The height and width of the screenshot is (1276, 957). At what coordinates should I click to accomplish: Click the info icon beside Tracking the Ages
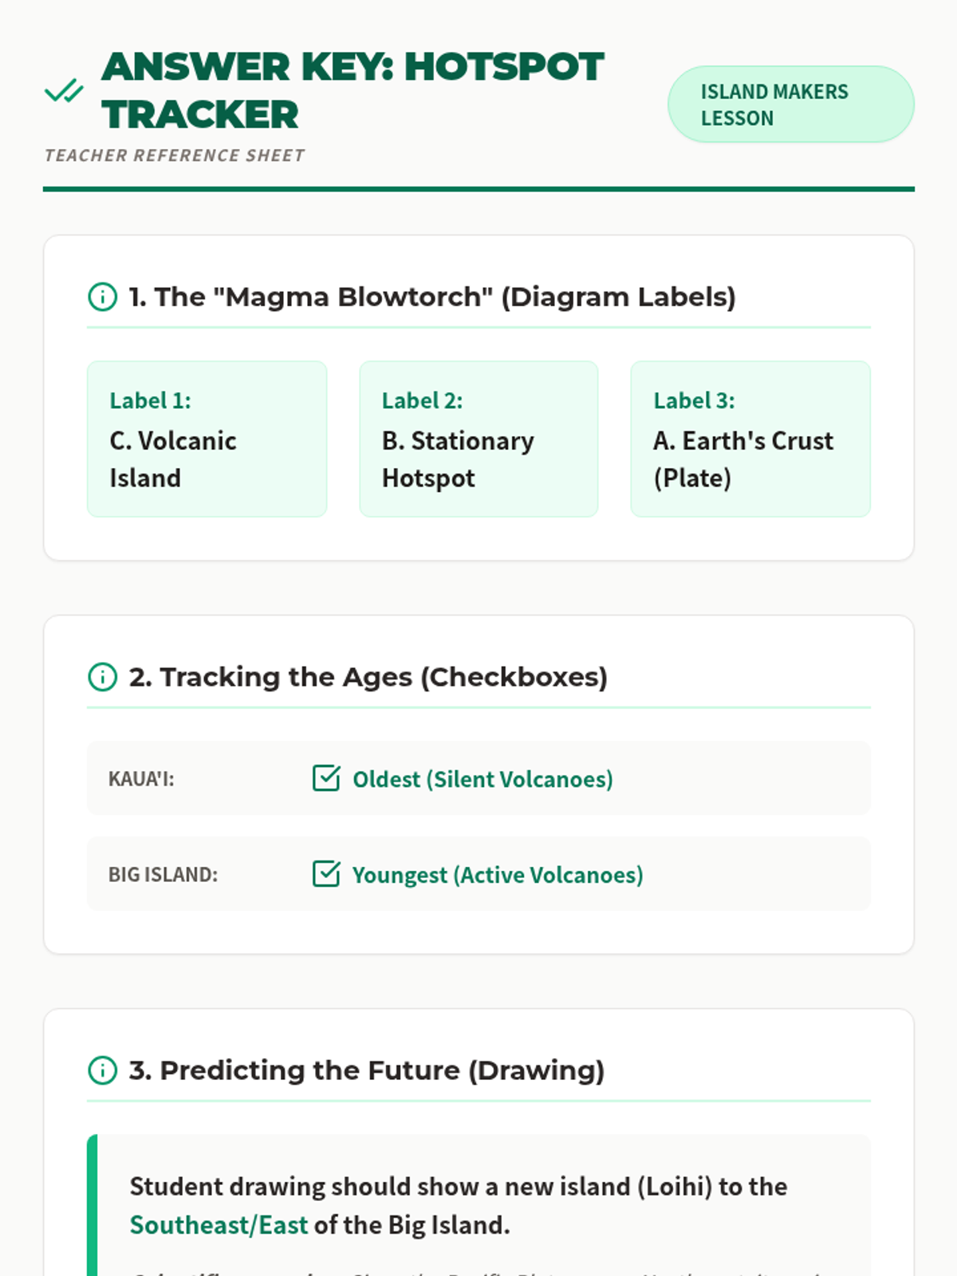(102, 677)
